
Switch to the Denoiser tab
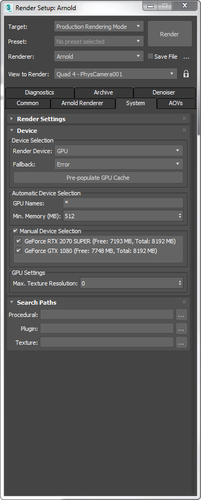(164, 92)
